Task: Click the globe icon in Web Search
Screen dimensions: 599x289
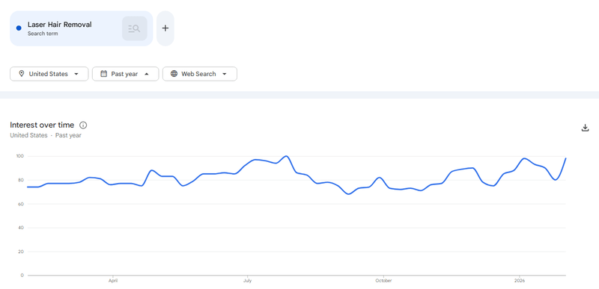Action: (174, 74)
